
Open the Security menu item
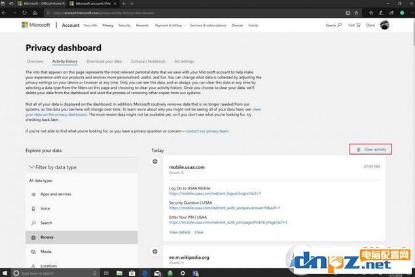(x=124, y=25)
